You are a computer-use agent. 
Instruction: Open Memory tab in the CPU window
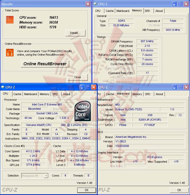[x=45, y=94]
